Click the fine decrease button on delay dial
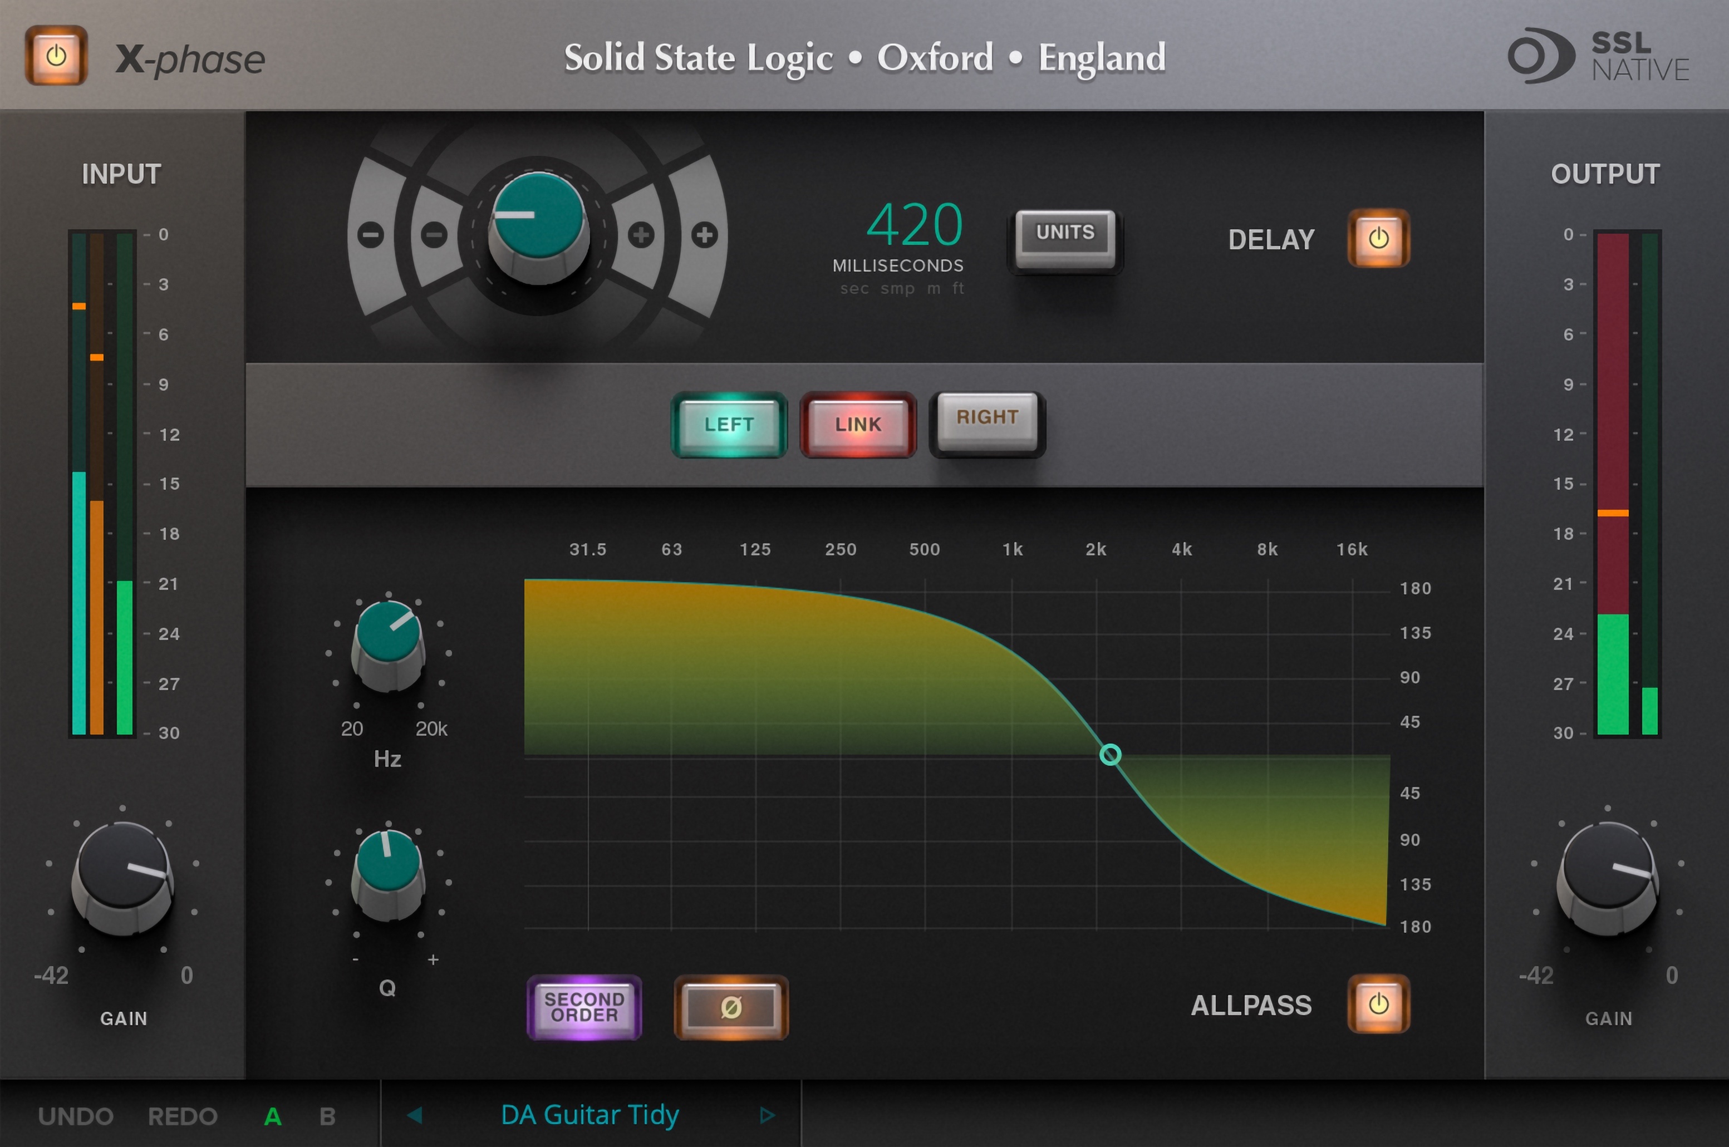Screen dimensions: 1729x1147 pos(435,235)
